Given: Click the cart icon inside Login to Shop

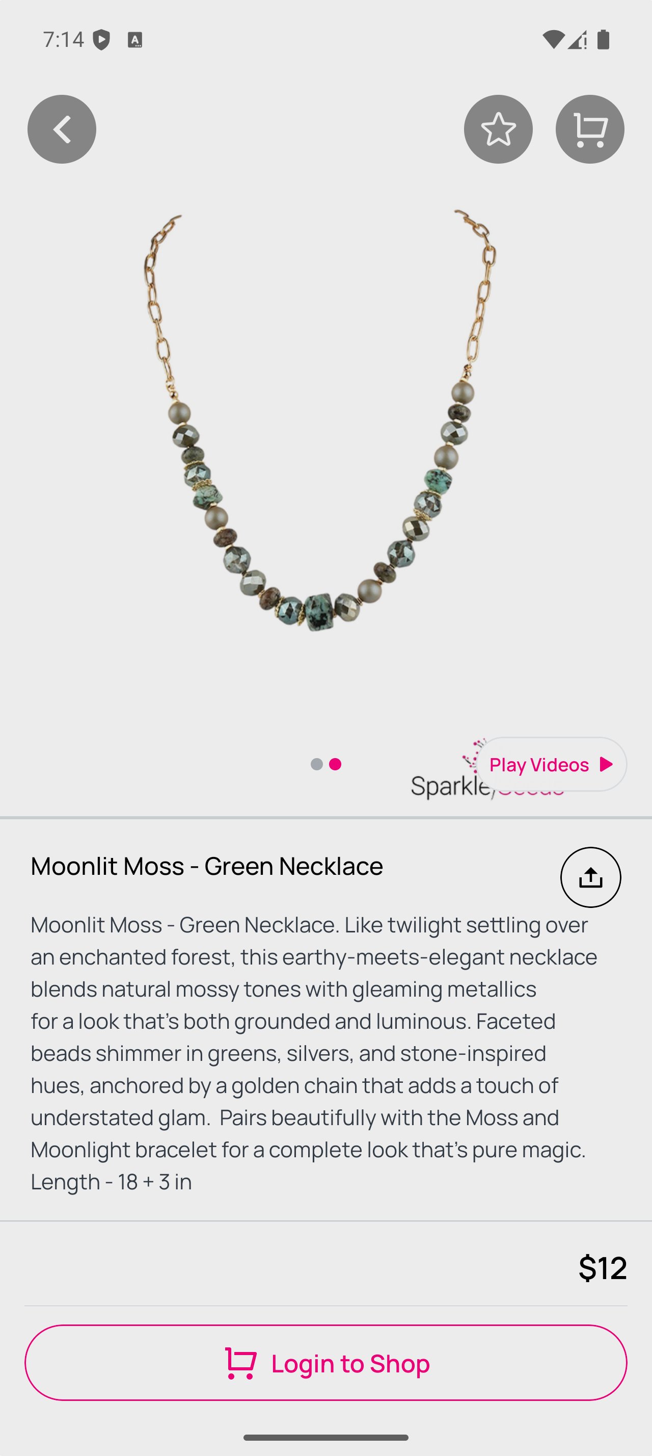Looking at the screenshot, I should coord(240,1363).
